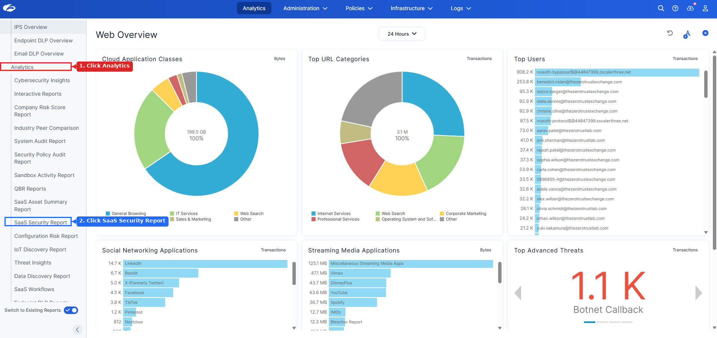Click the letter A with plus icon
Image resolution: width=717 pixels, height=338 pixels.
[x=687, y=34]
